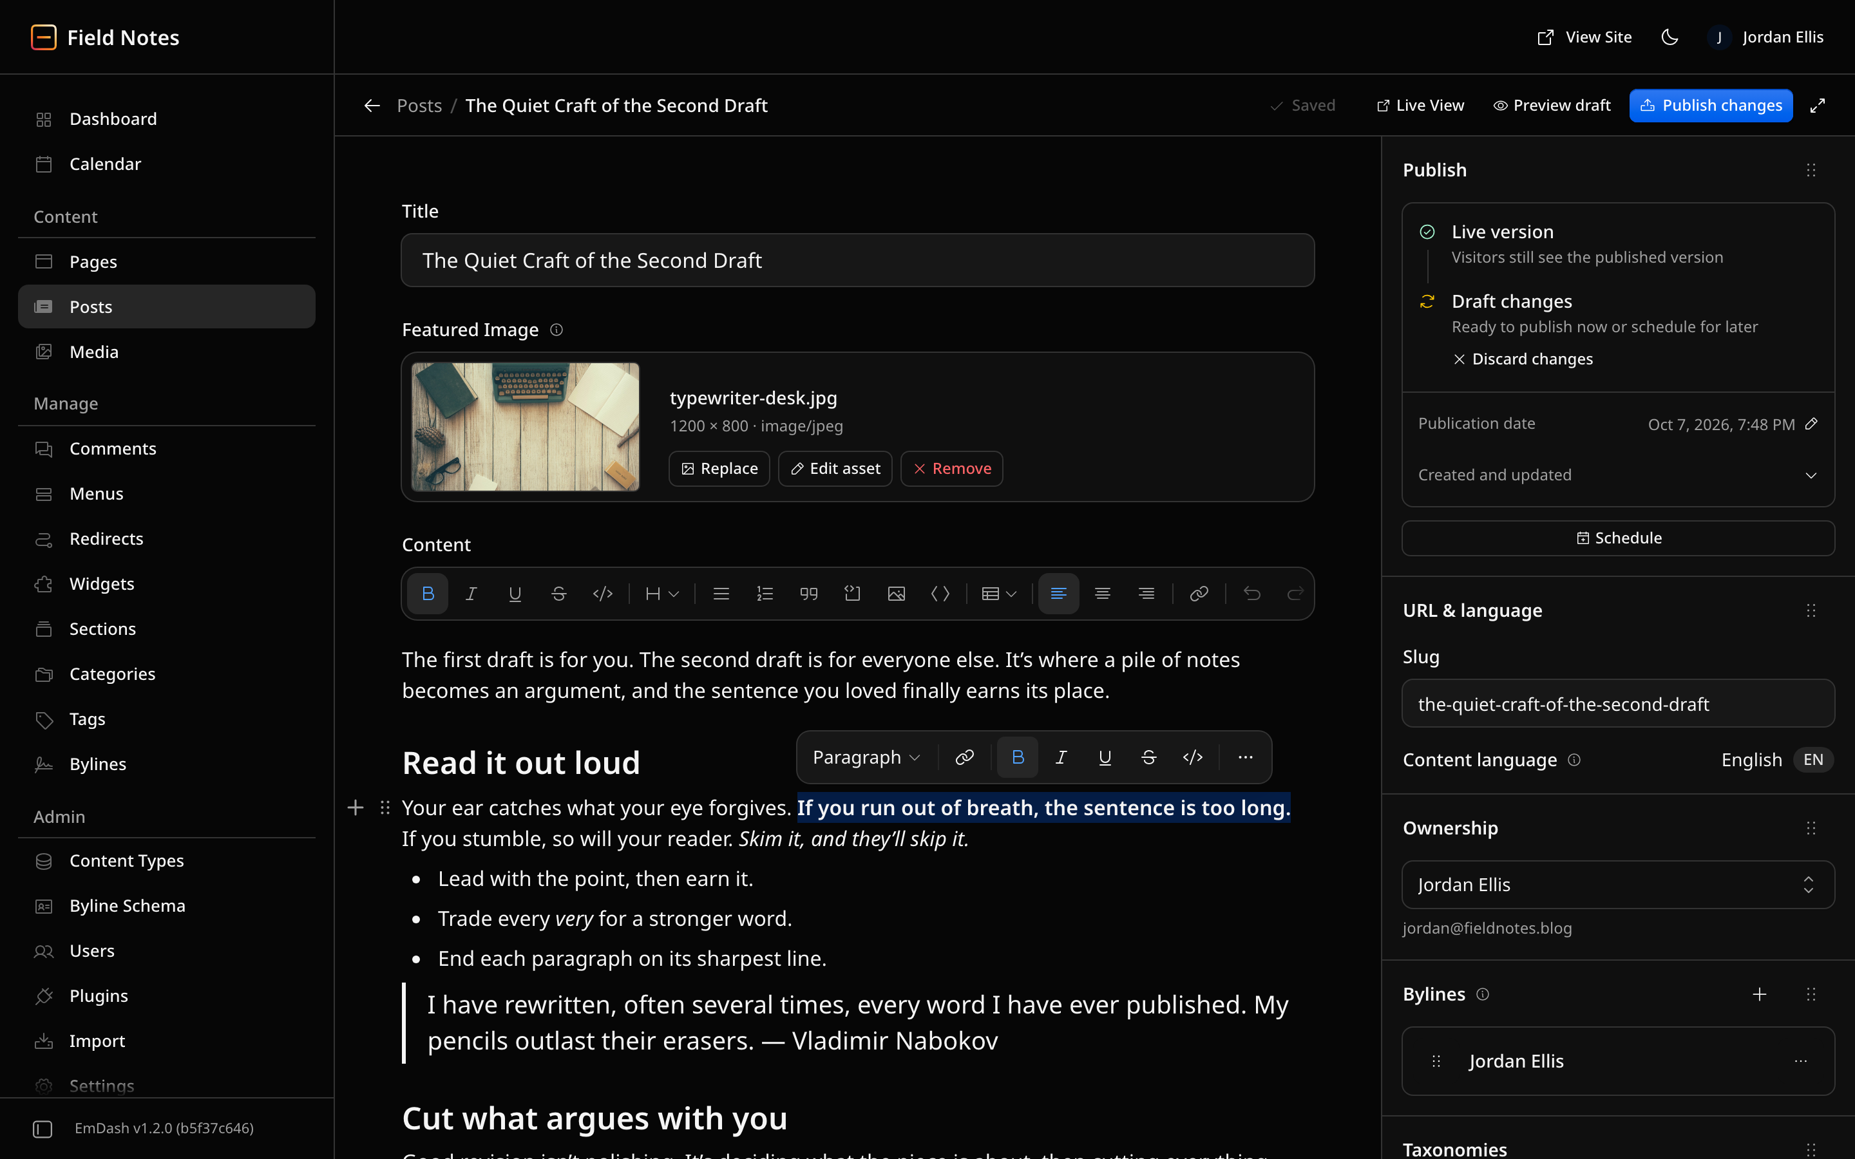Viewport: 1855px width, 1159px height.
Task: Toggle dark mode moon icon
Action: [1669, 37]
